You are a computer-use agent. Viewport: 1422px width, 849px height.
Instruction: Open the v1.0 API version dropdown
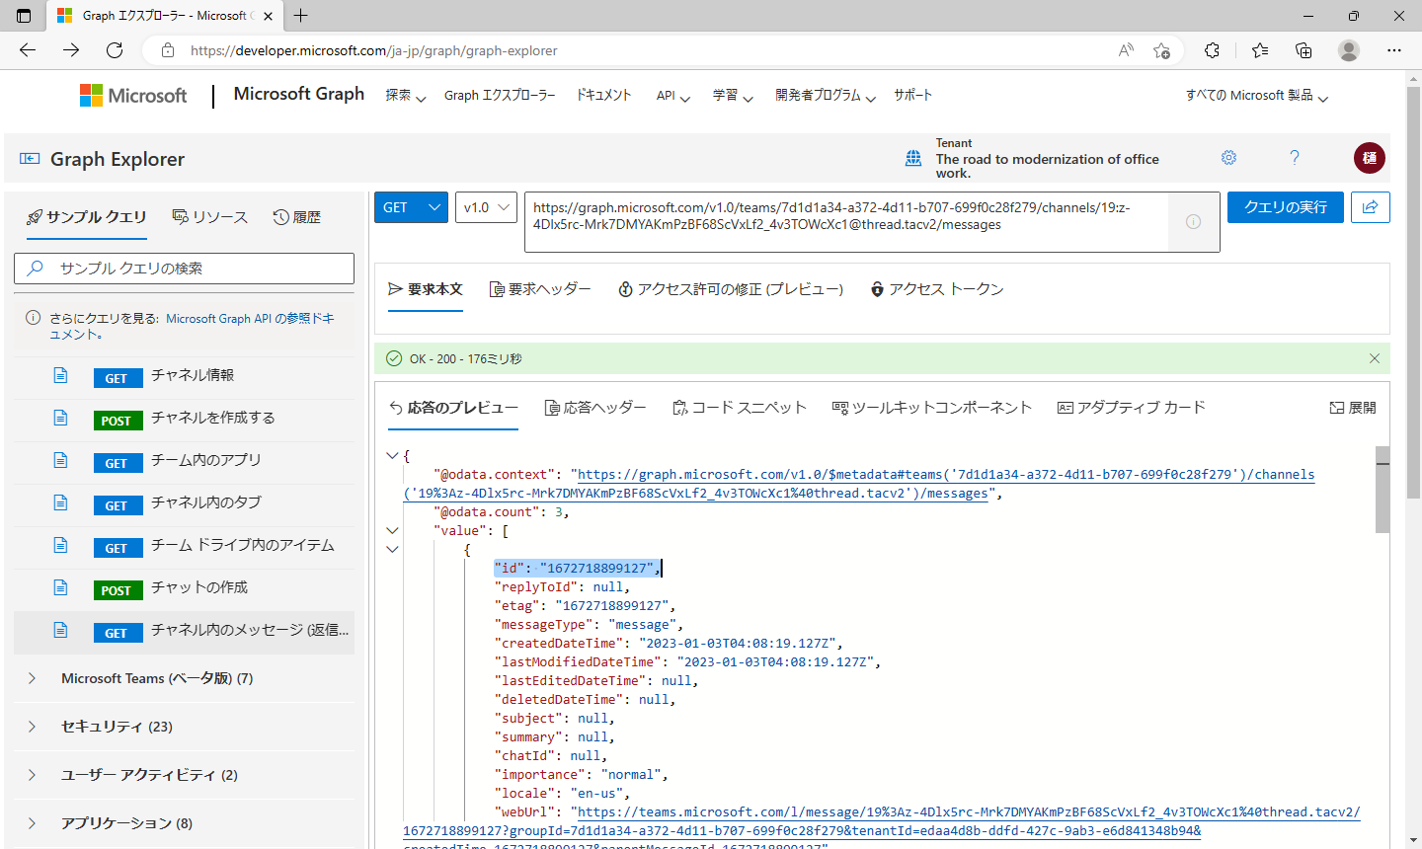[x=486, y=207]
